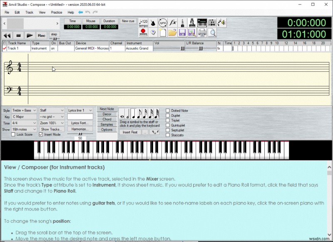This screenshot has width=333, height=242.
Task: Enable the Duplet checkbox
Action: [168, 115]
